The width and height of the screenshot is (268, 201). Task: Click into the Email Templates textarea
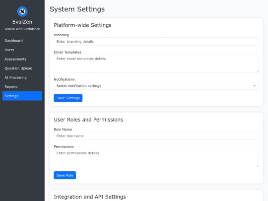pyautogui.click(x=156, y=64)
